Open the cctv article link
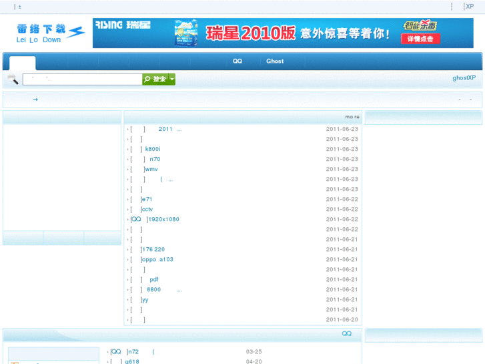The image size is (485, 364). tap(147, 209)
